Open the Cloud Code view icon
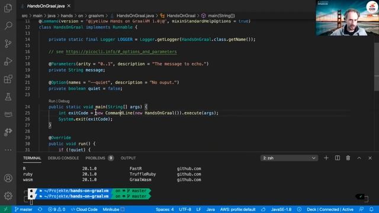 tap(8, 132)
